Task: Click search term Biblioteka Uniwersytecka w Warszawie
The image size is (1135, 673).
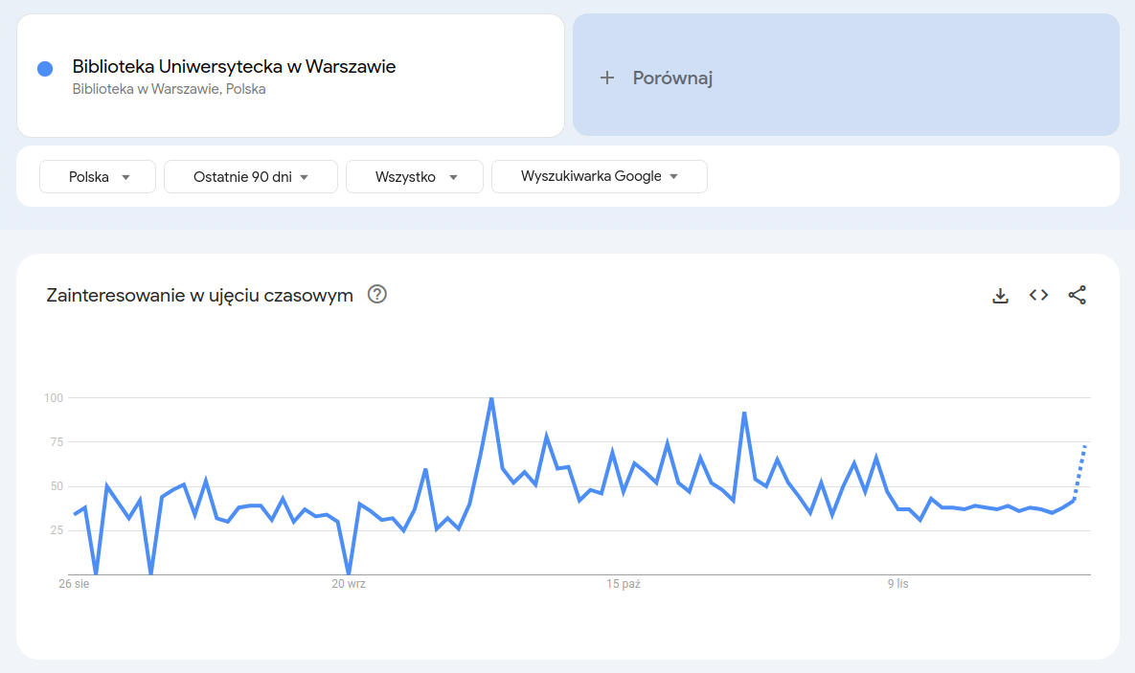Action: 234,67
